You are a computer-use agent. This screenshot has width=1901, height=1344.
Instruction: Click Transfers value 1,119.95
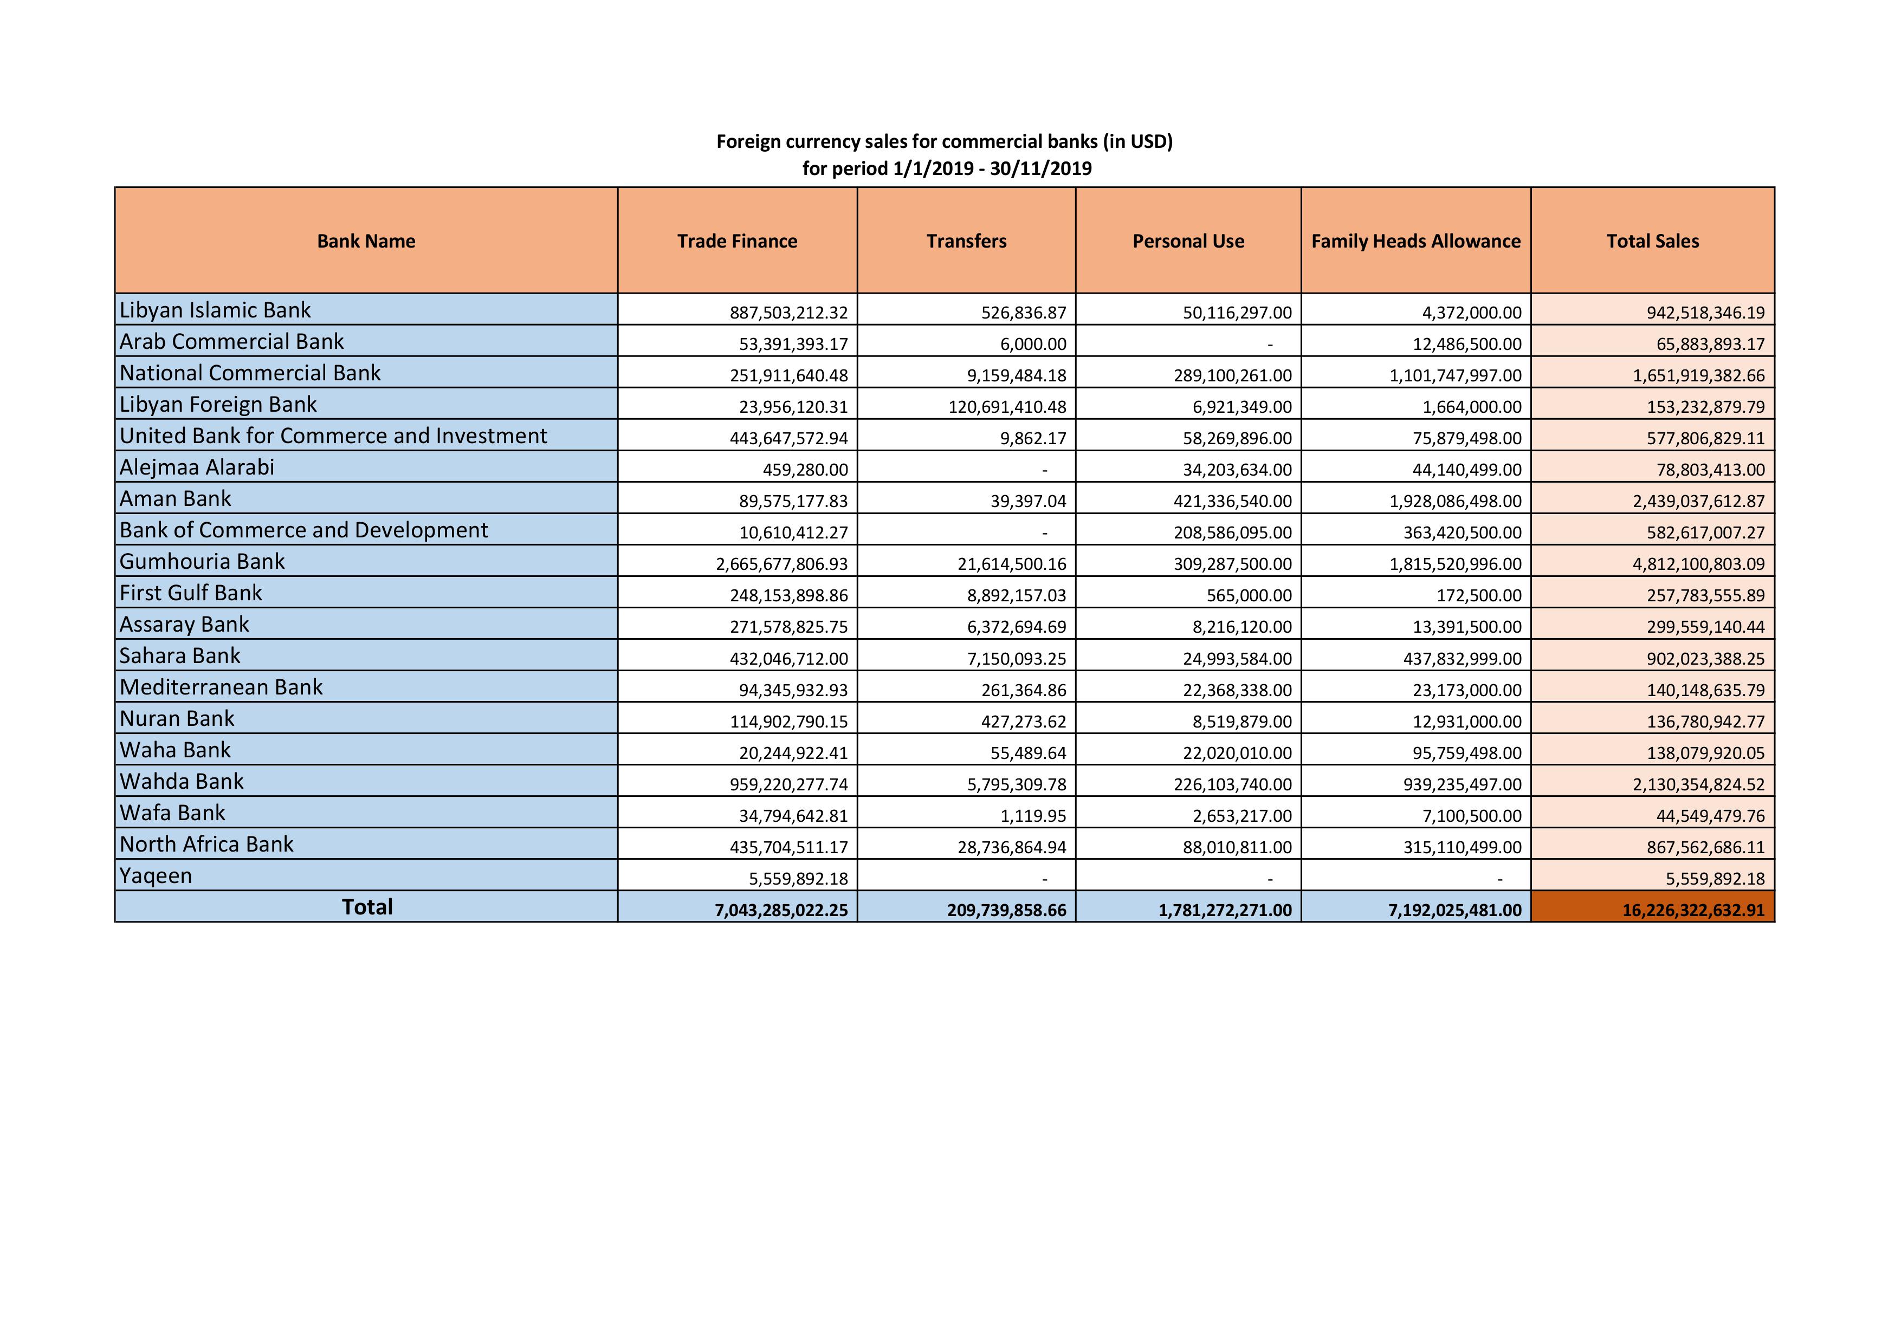tap(1033, 816)
